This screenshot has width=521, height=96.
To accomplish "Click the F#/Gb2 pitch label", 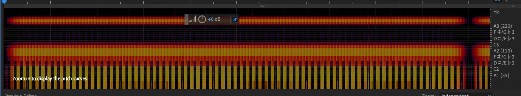I will tap(504, 57).
